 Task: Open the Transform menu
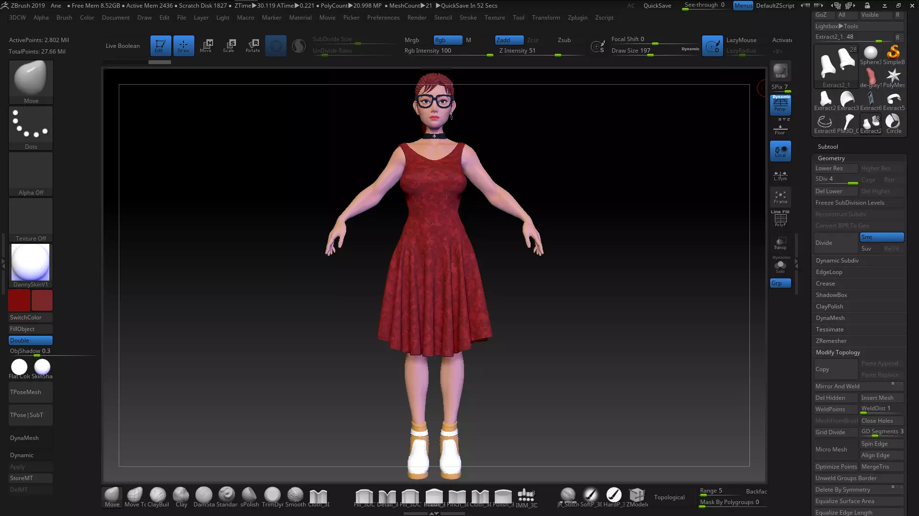click(x=546, y=18)
